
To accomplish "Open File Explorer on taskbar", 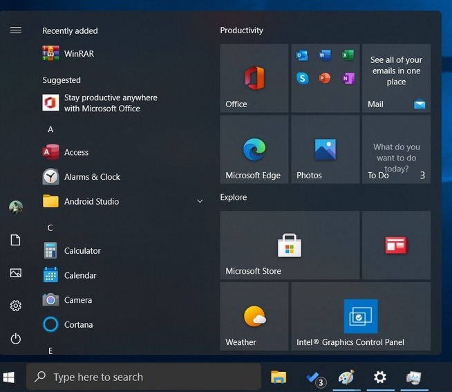I will 279,377.
